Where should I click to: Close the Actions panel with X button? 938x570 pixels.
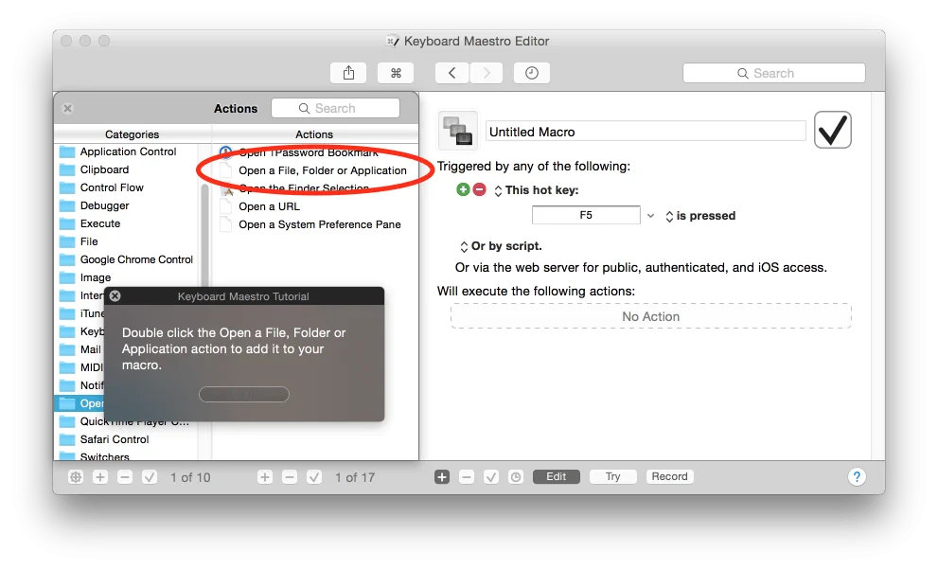click(x=67, y=108)
